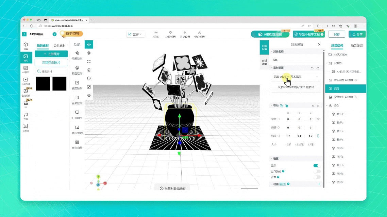Click the 搜索素材 search field
Image resolution: width=387 pixels, height=217 pixels.
[x=52, y=71]
